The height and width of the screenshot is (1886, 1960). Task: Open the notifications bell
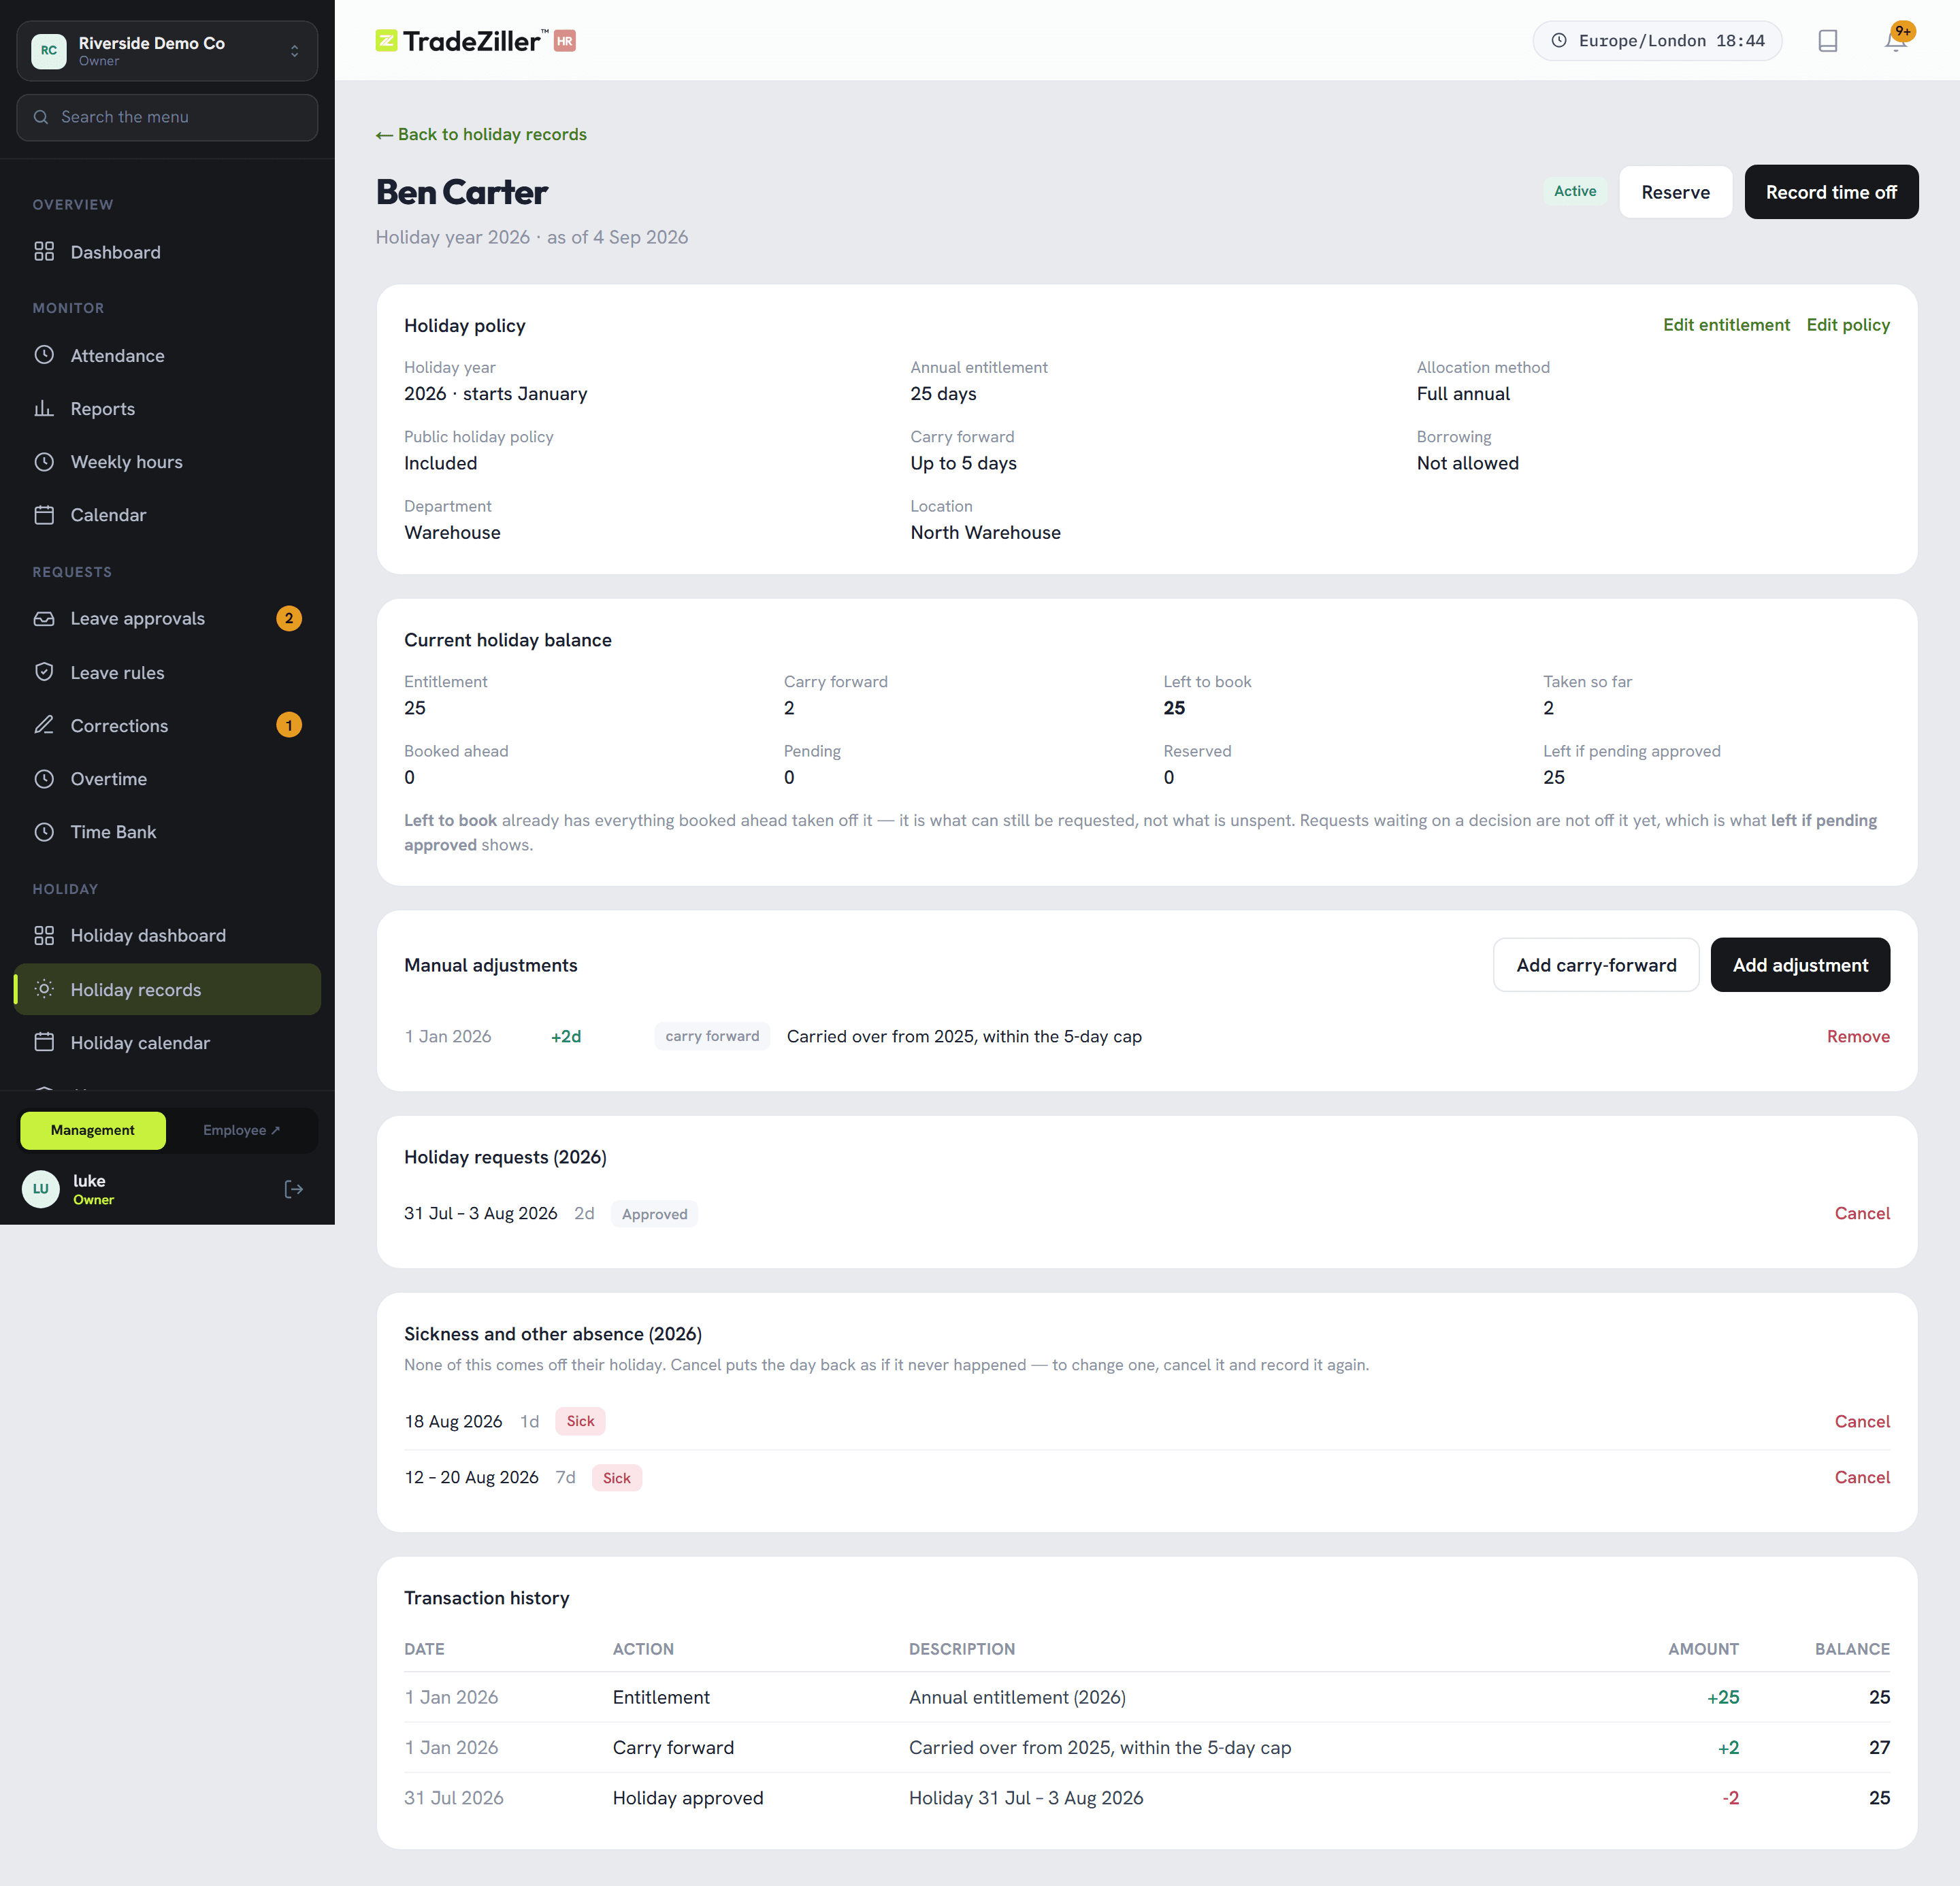[1895, 41]
